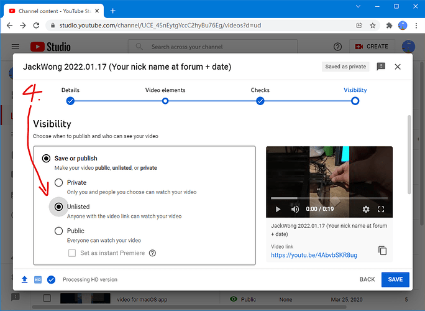The image size is (425, 311).
Task: Select the Private visibility option
Action: (x=59, y=182)
